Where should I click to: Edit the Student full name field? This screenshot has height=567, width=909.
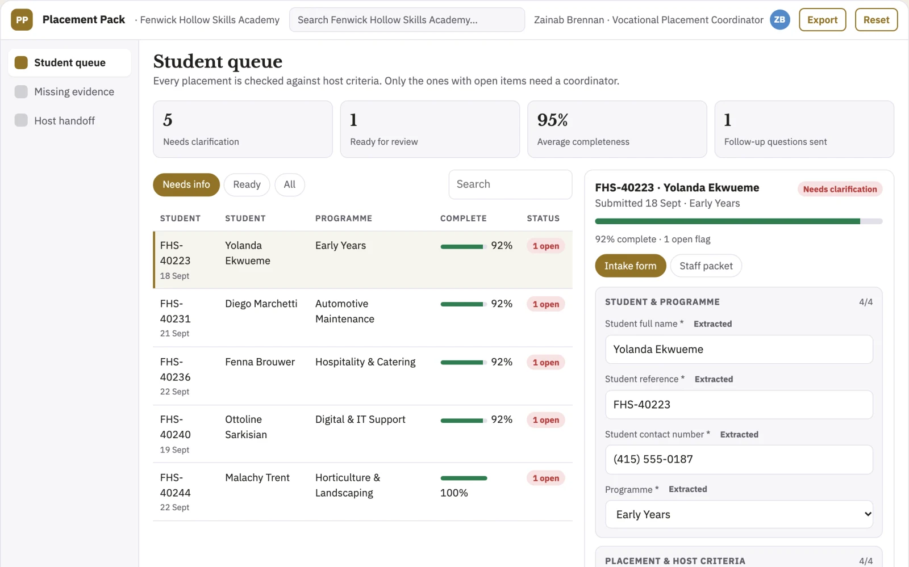739,349
